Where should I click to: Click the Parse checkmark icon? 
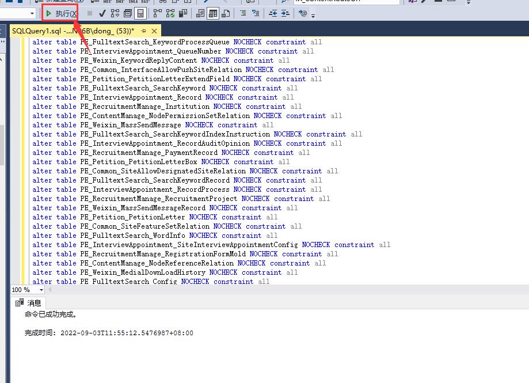coord(102,13)
